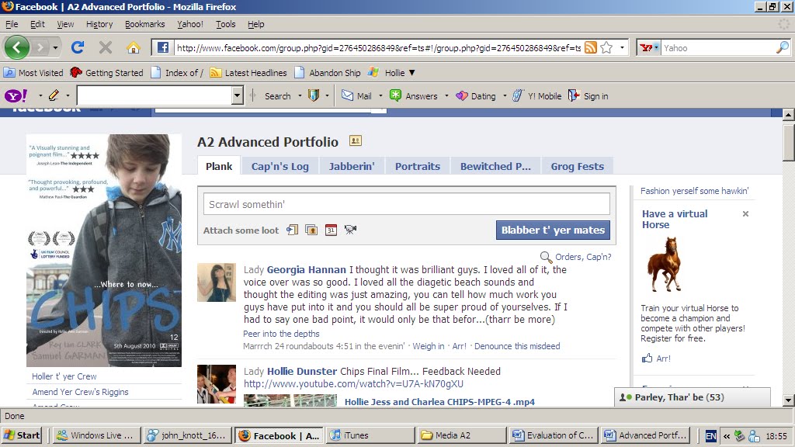795x447 pixels.
Task: Open Georgia Hannan's profile link
Action: click(x=306, y=269)
